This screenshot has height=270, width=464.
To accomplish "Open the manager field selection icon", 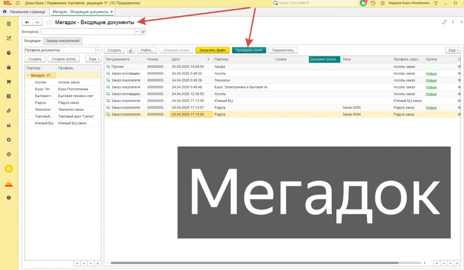I will point(143,32).
